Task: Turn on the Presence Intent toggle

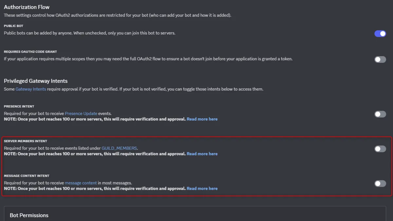Action: point(380,114)
